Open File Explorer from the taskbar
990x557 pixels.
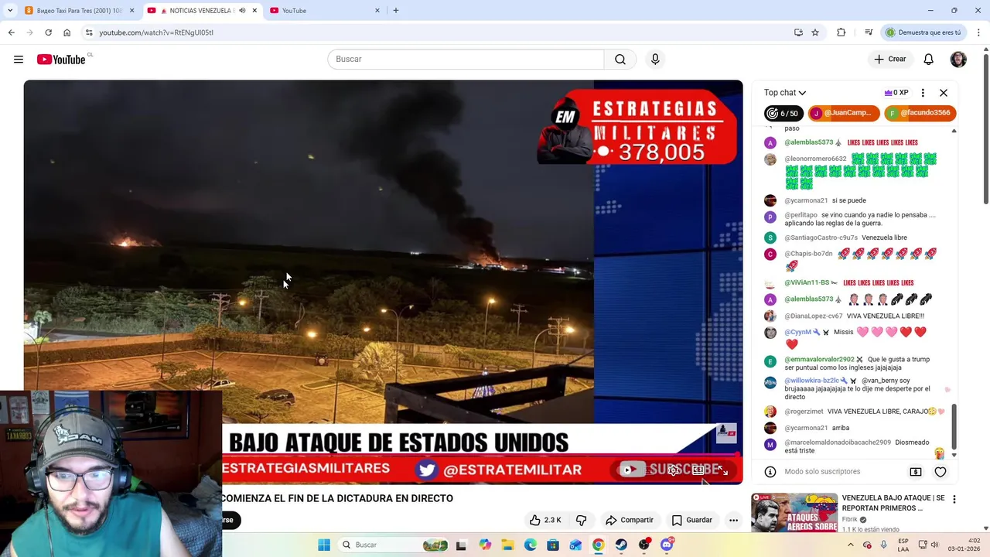click(508, 545)
